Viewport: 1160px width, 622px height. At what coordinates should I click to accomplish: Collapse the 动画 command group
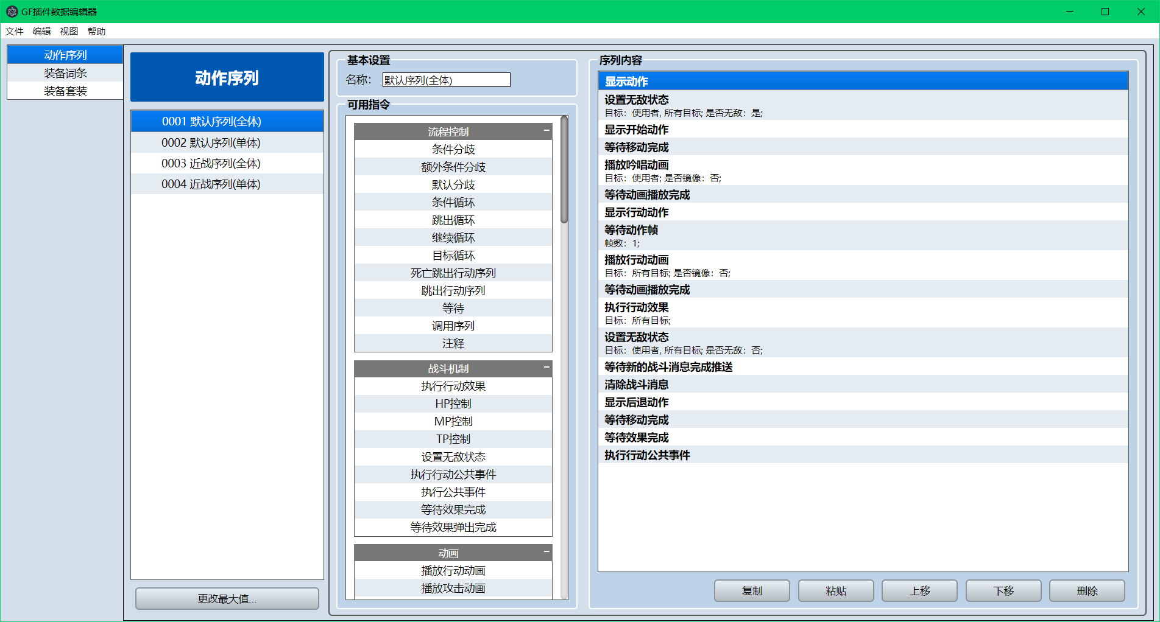coord(546,552)
